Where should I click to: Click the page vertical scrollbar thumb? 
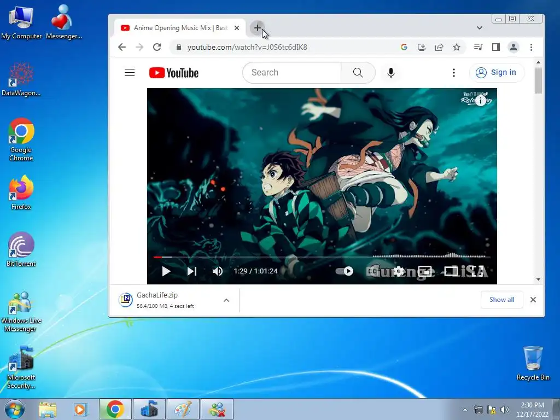tap(538, 80)
